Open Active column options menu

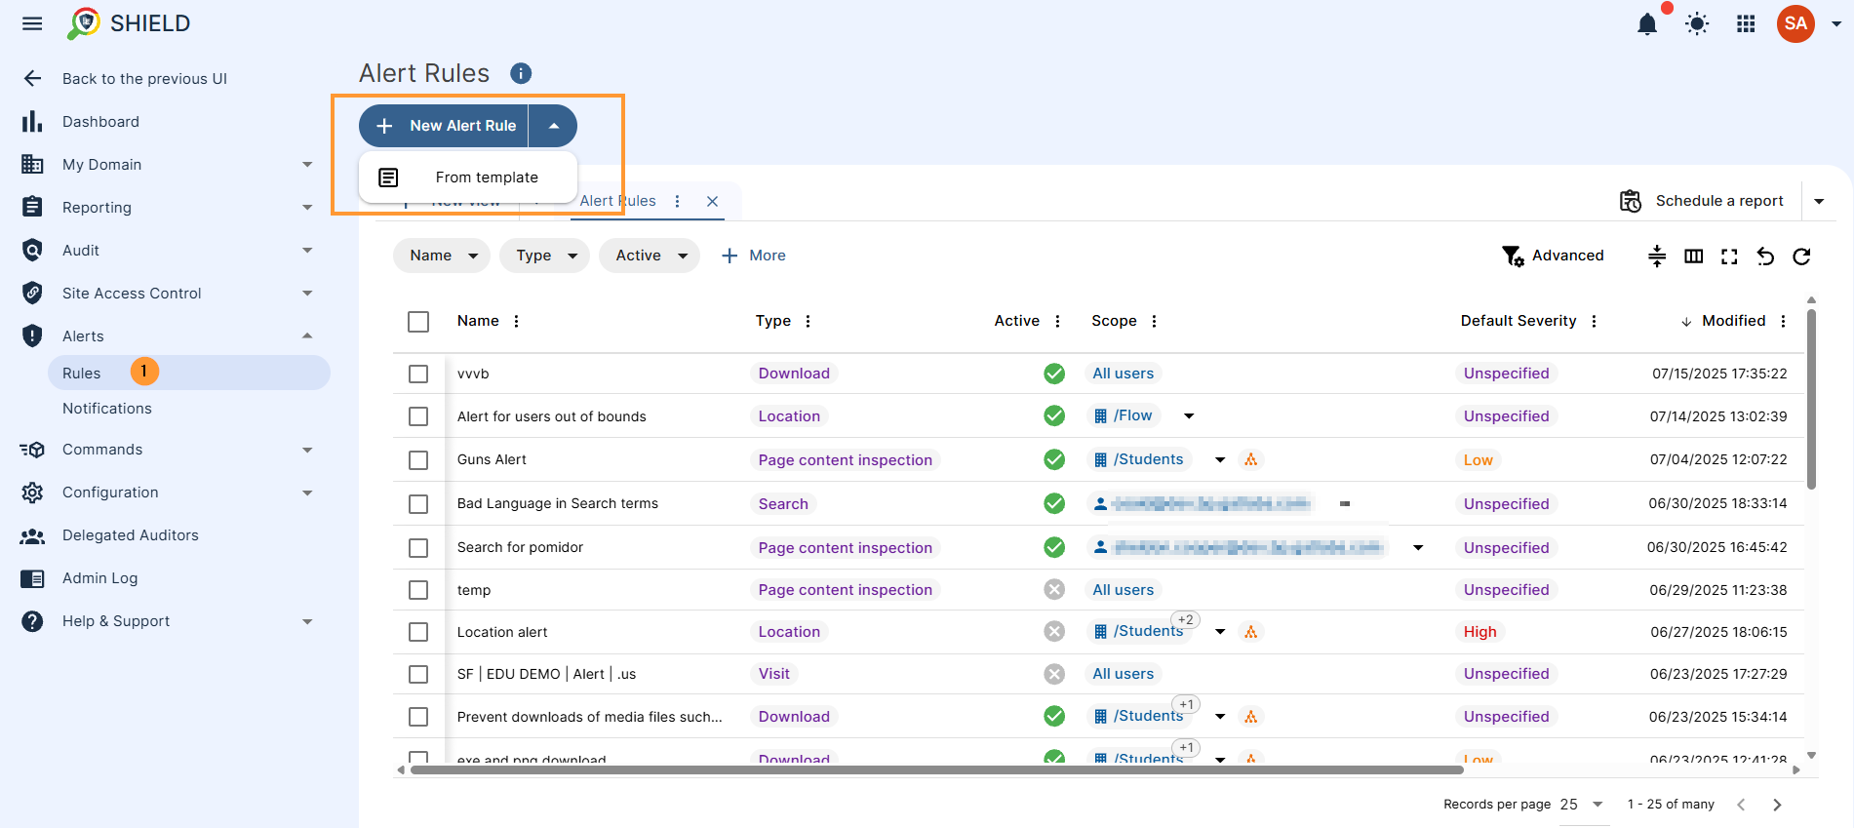click(1057, 321)
